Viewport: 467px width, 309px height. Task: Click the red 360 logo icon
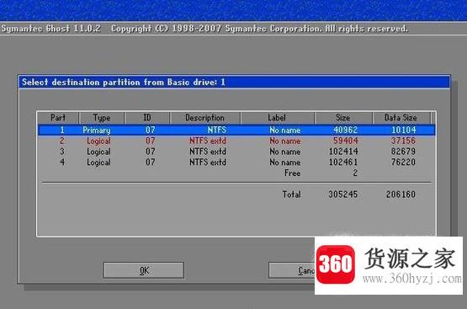336,264
